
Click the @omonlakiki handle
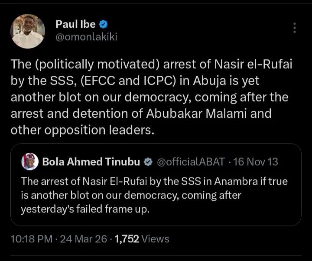coord(86,37)
